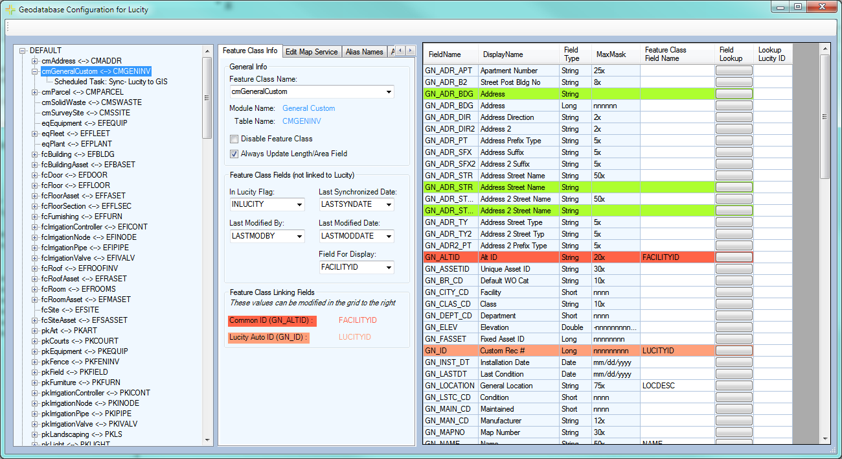Open the Last Modified By dropdown

point(299,236)
